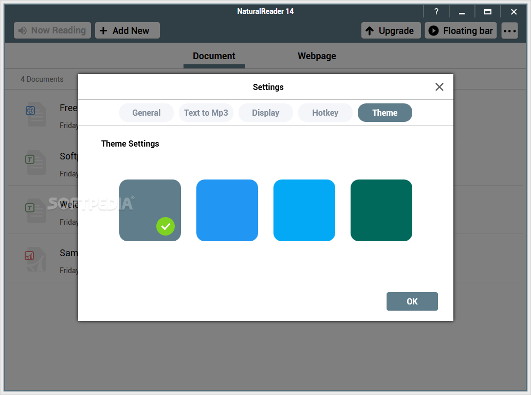The width and height of the screenshot is (531, 395).
Task: Close the Settings dialog with X
Action: pyautogui.click(x=439, y=87)
